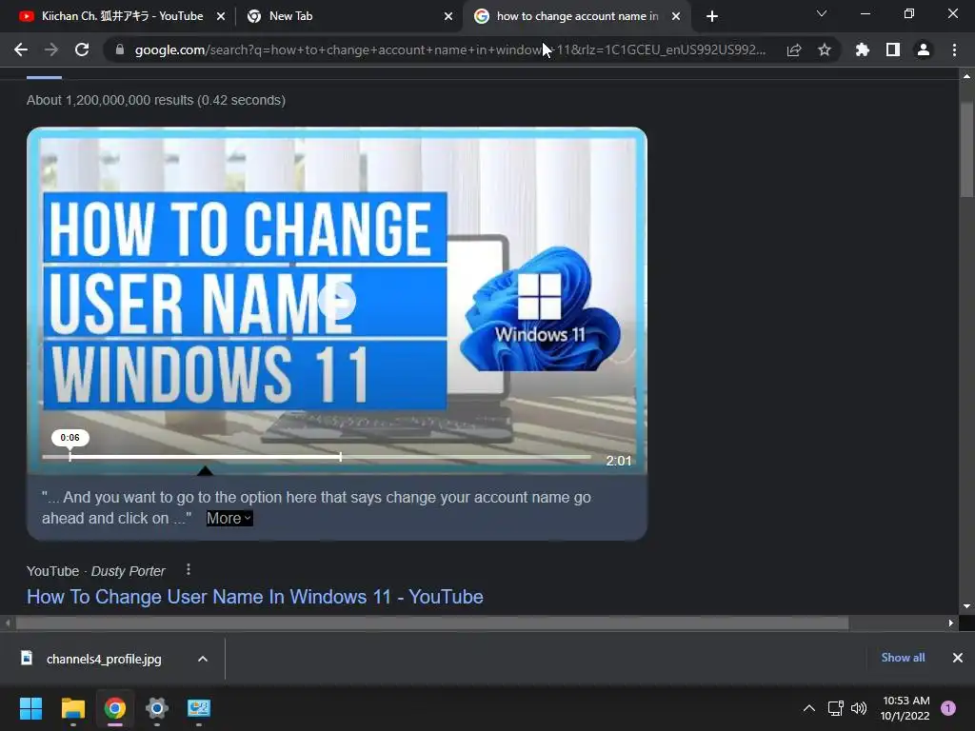The height and width of the screenshot is (731, 975).
Task: Click the scroll right arrow
Action: click(x=951, y=622)
